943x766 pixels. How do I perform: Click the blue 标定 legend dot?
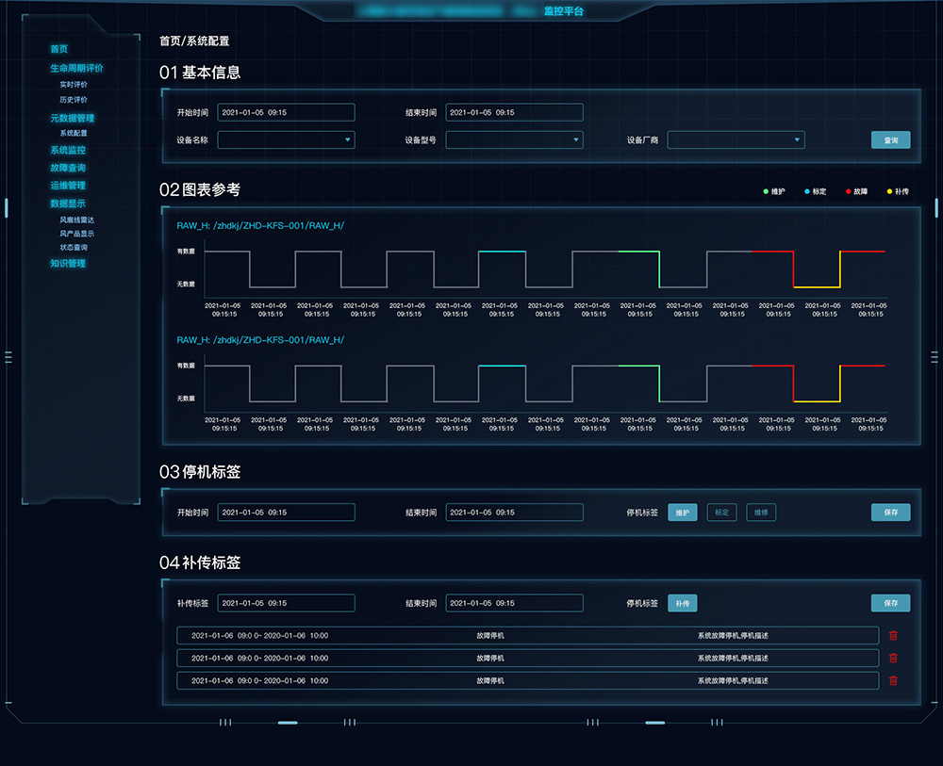(x=806, y=191)
